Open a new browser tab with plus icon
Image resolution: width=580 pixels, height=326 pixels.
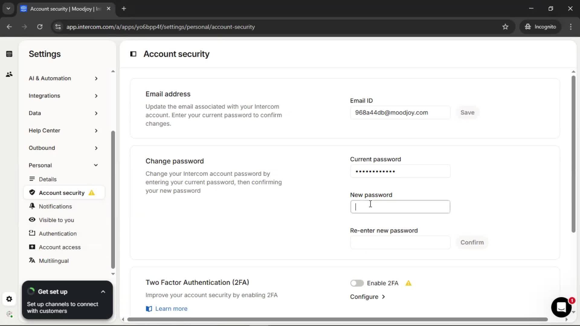(124, 9)
